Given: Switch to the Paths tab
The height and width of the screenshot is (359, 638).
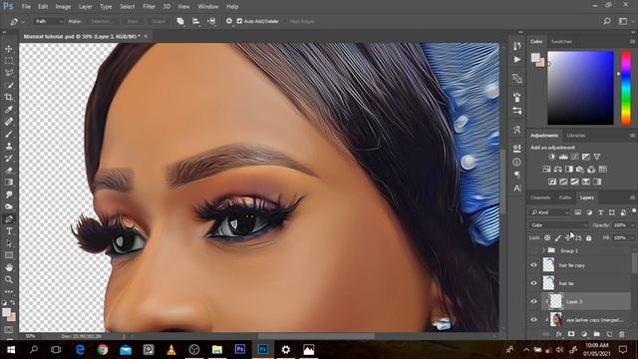Looking at the screenshot, I should click(565, 197).
